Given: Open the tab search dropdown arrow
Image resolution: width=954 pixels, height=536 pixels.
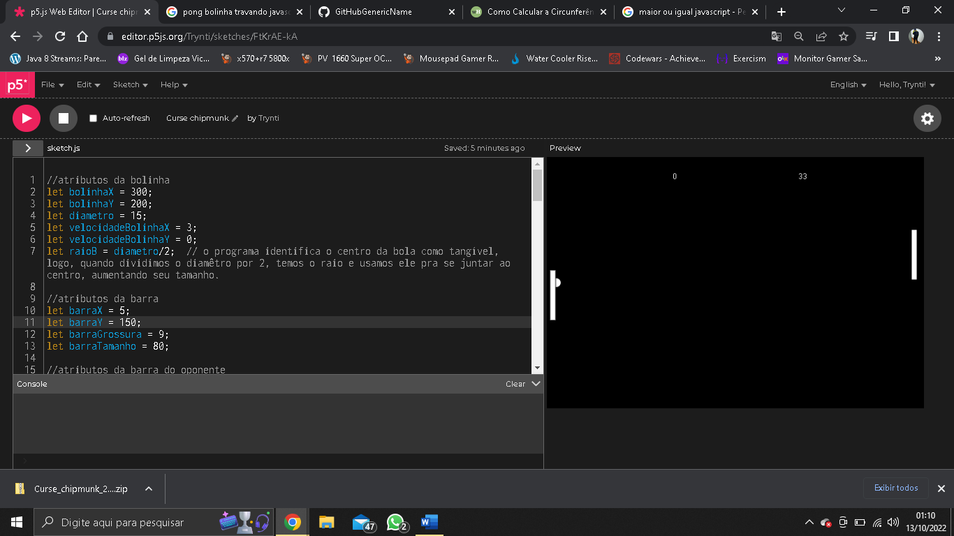Looking at the screenshot, I should pos(841,10).
